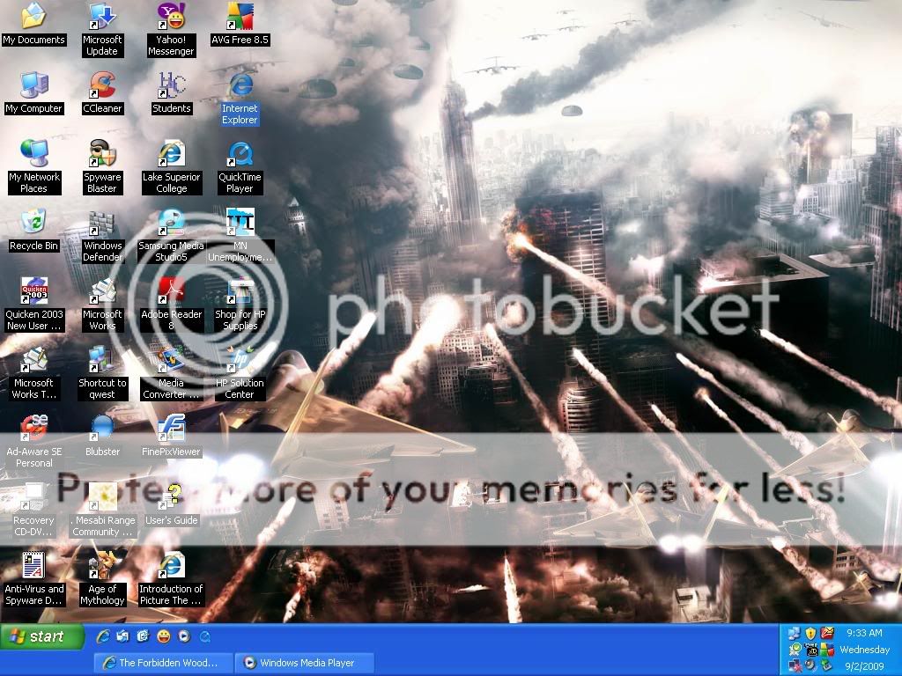Open Windows Media Player from Quick Launch
The width and height of the screenshot is (902, 676).
tap(183, 636)
